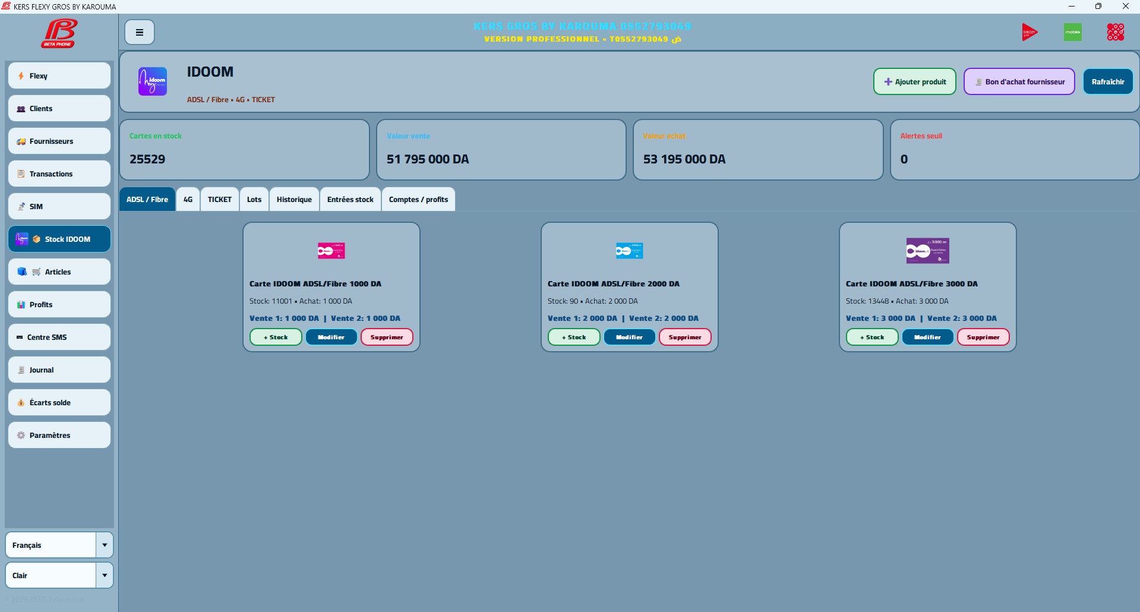Supprimer the 3000 DA card
Image resolution: width=1140 pixels, height=612 pixels.
pos(983,337)
